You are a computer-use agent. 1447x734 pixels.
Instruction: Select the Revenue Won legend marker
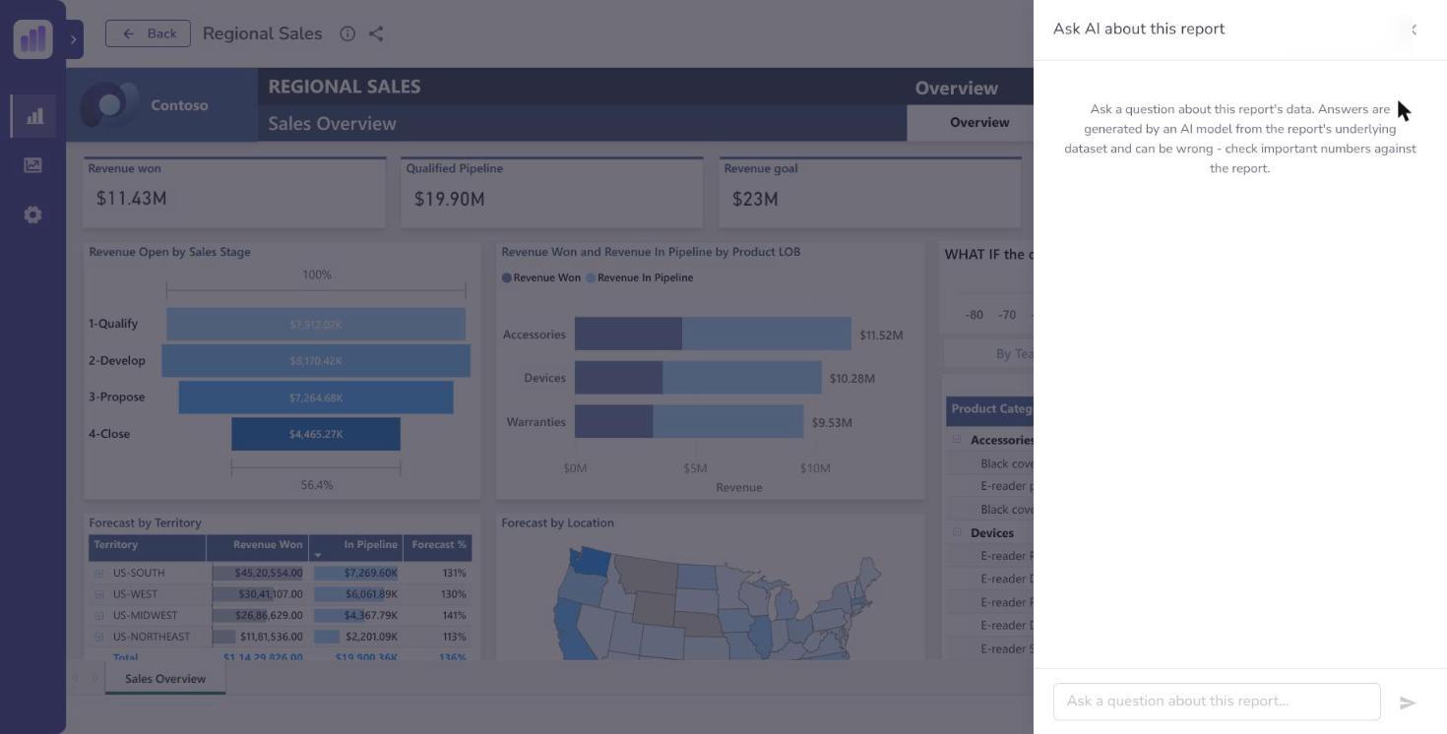[x=507, y=277]
